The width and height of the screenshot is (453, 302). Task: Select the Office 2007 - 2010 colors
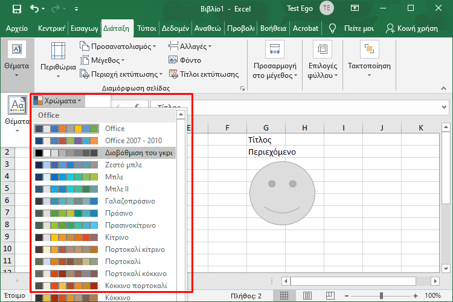click(104, 141)
